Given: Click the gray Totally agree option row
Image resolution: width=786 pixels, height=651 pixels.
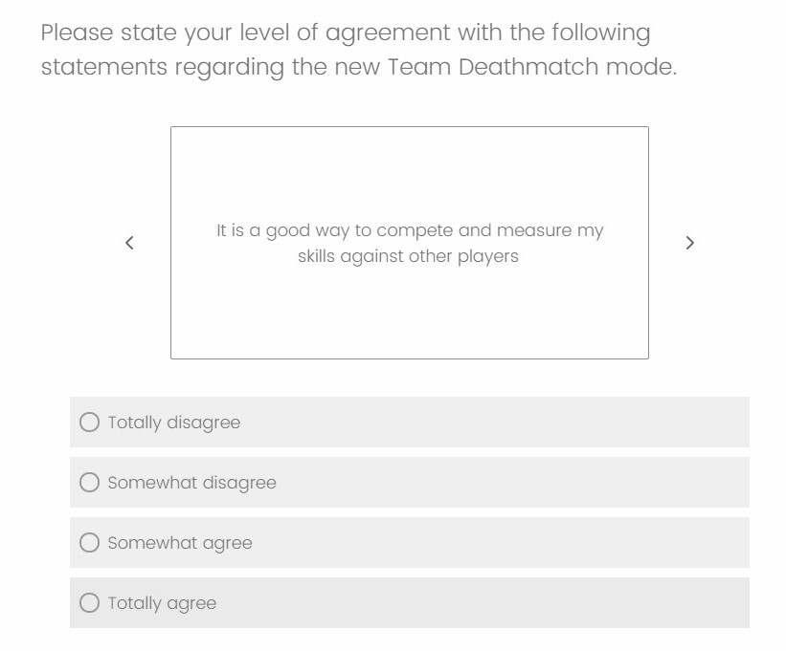Looking at the screenshot, I should tap(410, 602).
